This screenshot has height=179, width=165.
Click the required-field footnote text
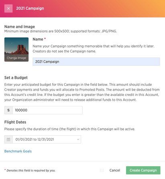(31, 171)
